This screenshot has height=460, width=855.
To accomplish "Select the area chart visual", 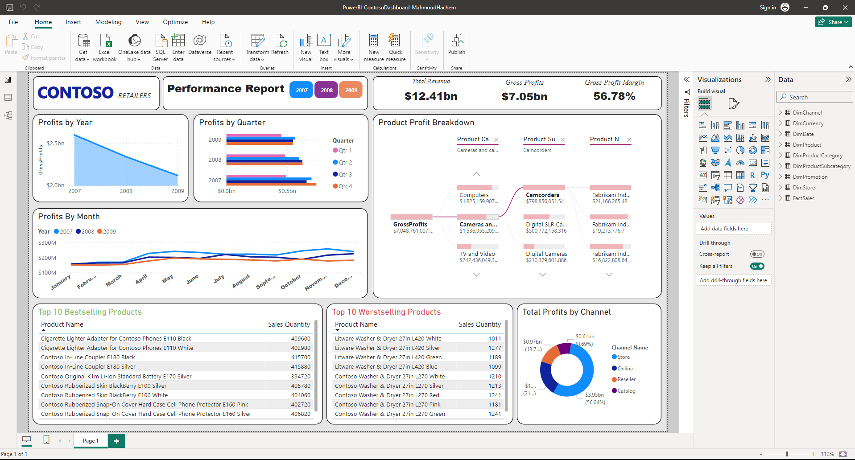I will tap(715, 138).
